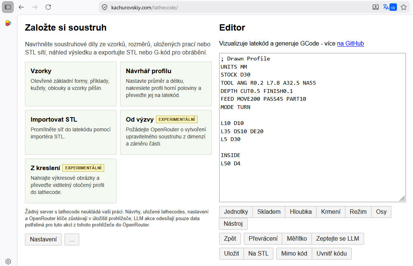Follow the na GitHub link
Screen dimensions: 413x266
pos(350,43)
